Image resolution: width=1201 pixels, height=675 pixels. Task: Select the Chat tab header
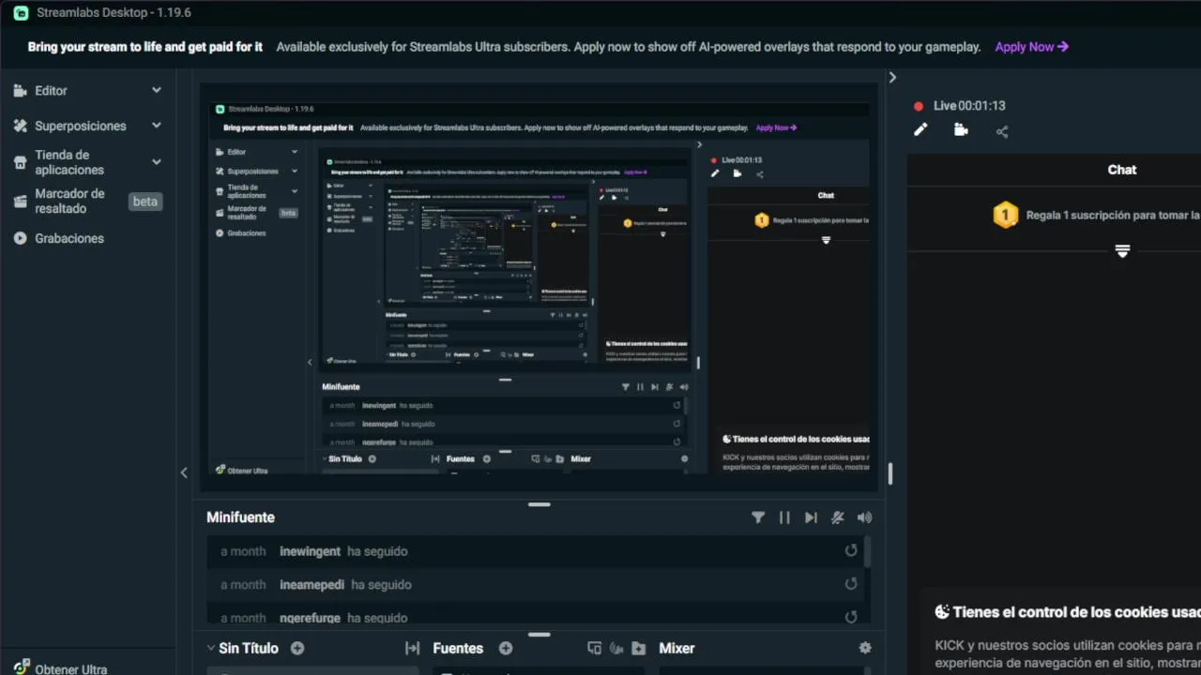[x=1122, y=170]
